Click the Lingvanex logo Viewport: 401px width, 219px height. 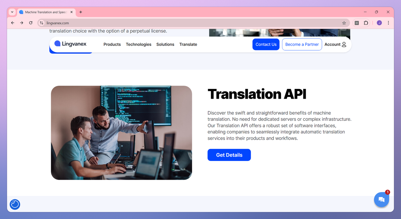point(71,44)
